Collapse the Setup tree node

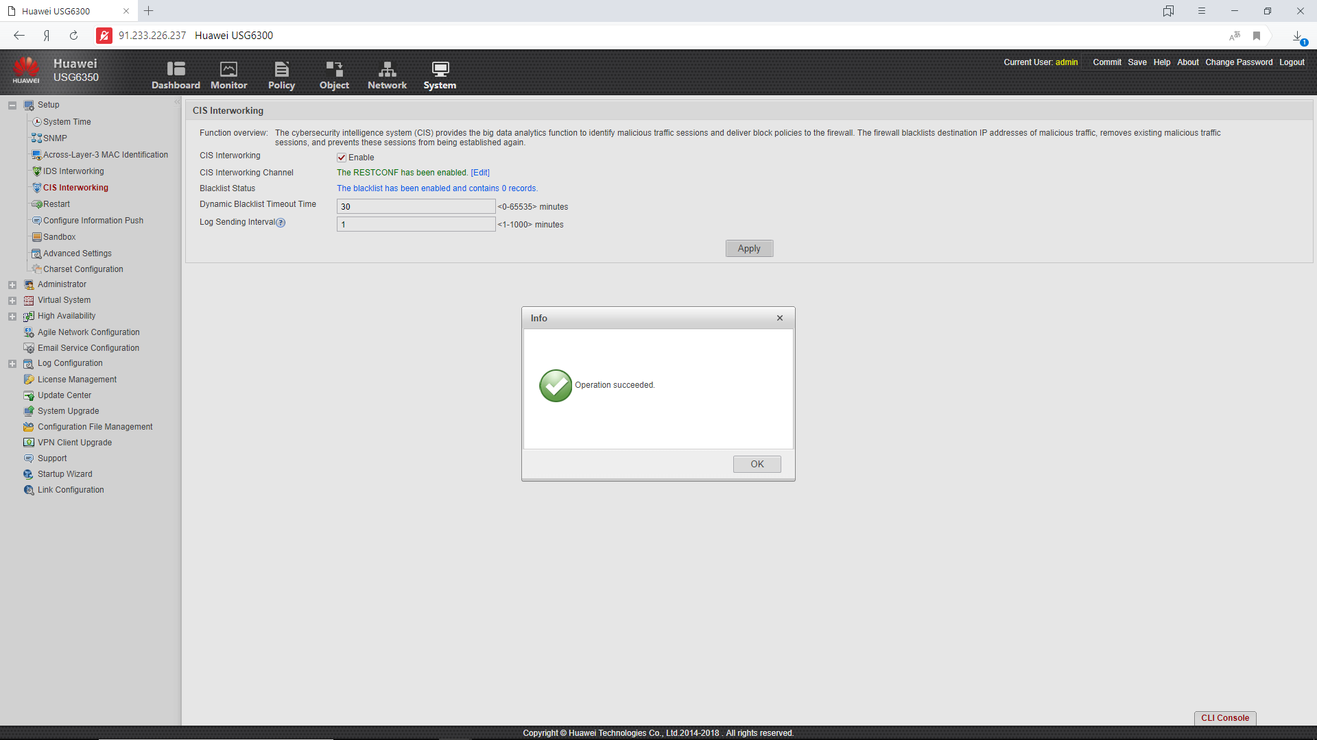(12, 106)
